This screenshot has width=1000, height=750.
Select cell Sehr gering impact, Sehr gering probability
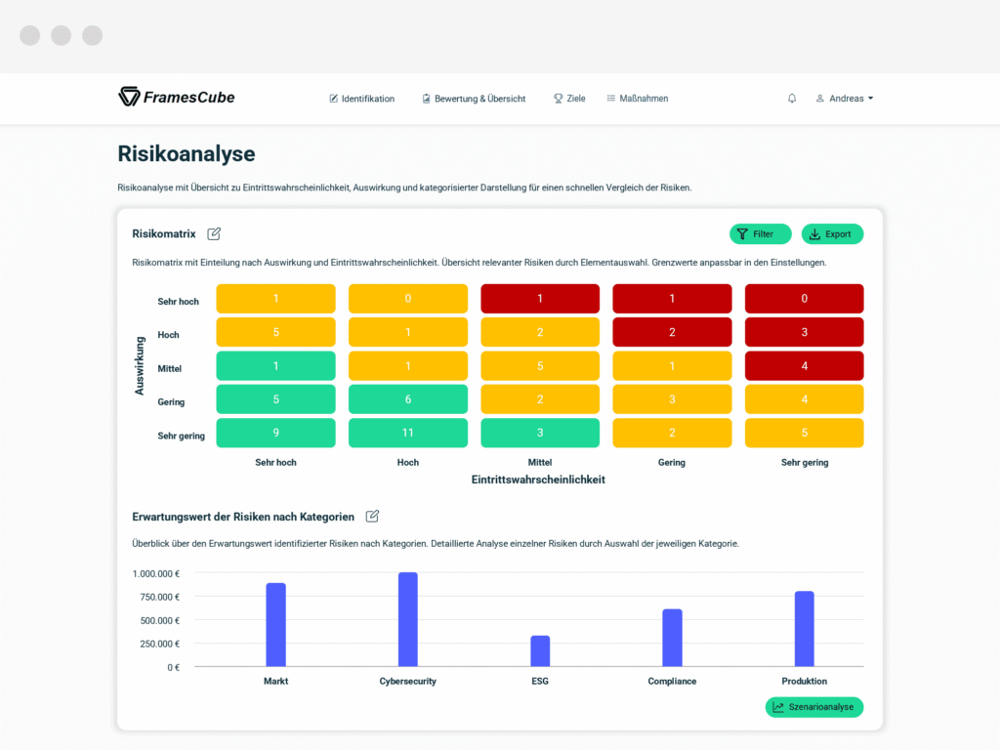click(805, 433)
